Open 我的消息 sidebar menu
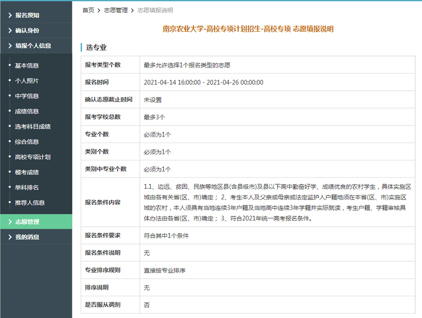Viewport: 422px width, 318px height. 36,237
